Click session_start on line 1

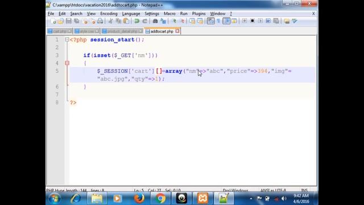coord(113,40)
